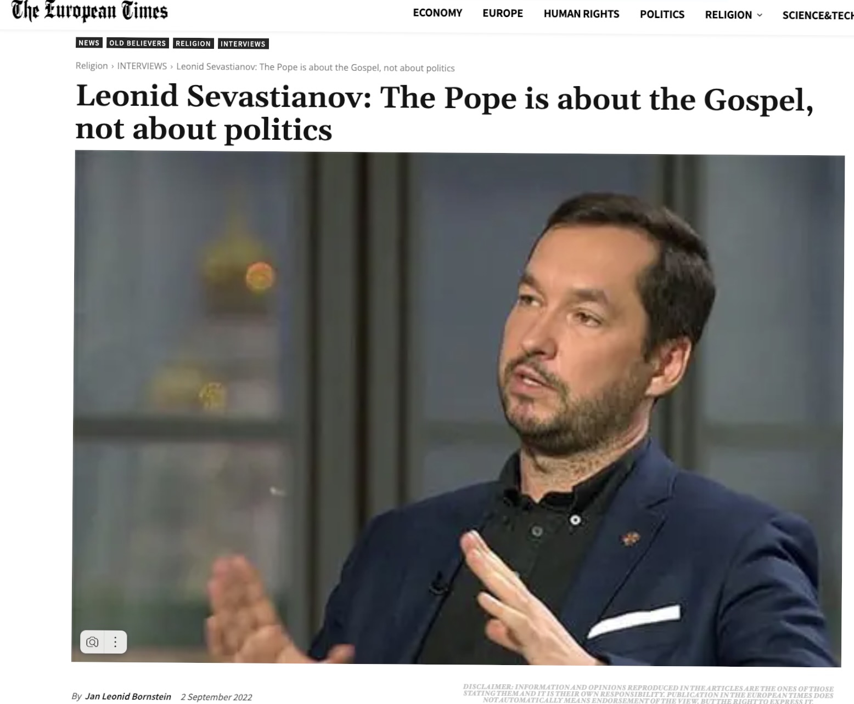This screenshot has width=854, height=704.
Task: Expand the Religion menu chevron
Action: pos(760,15)
